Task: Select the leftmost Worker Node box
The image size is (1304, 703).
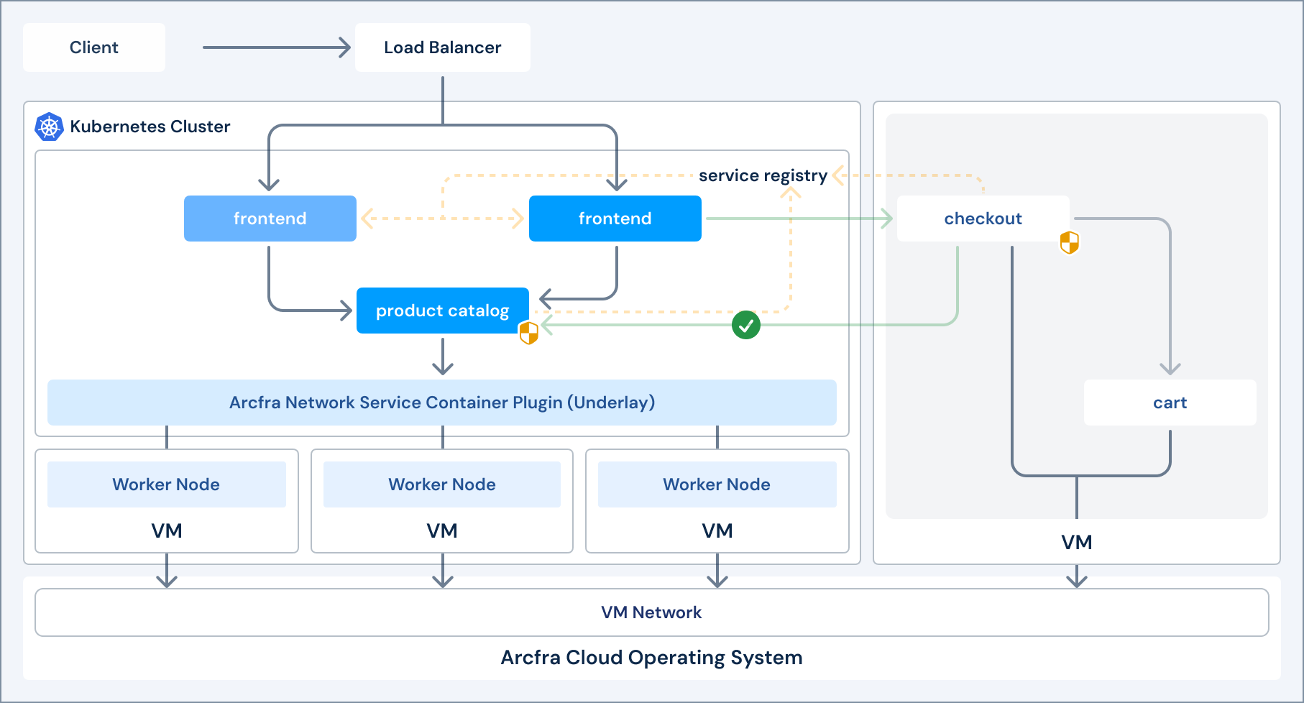Action: point(166,484)
